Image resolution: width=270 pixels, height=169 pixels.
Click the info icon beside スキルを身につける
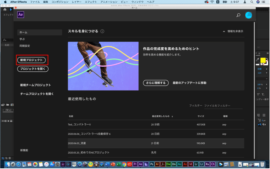(102, 31)
